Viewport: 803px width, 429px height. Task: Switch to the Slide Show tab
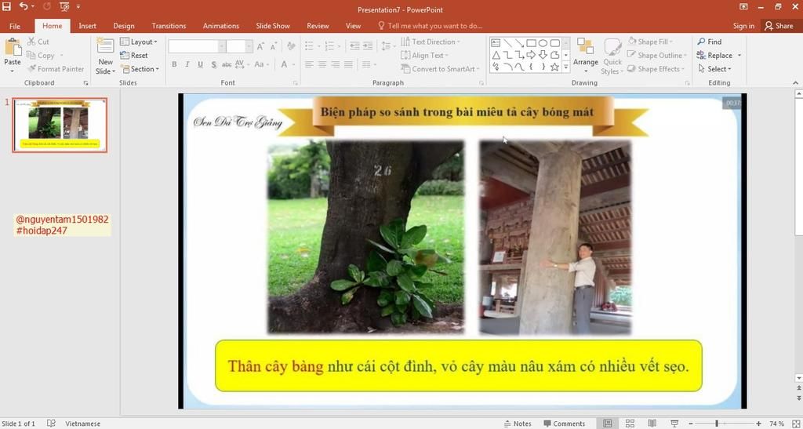(273, 26)
